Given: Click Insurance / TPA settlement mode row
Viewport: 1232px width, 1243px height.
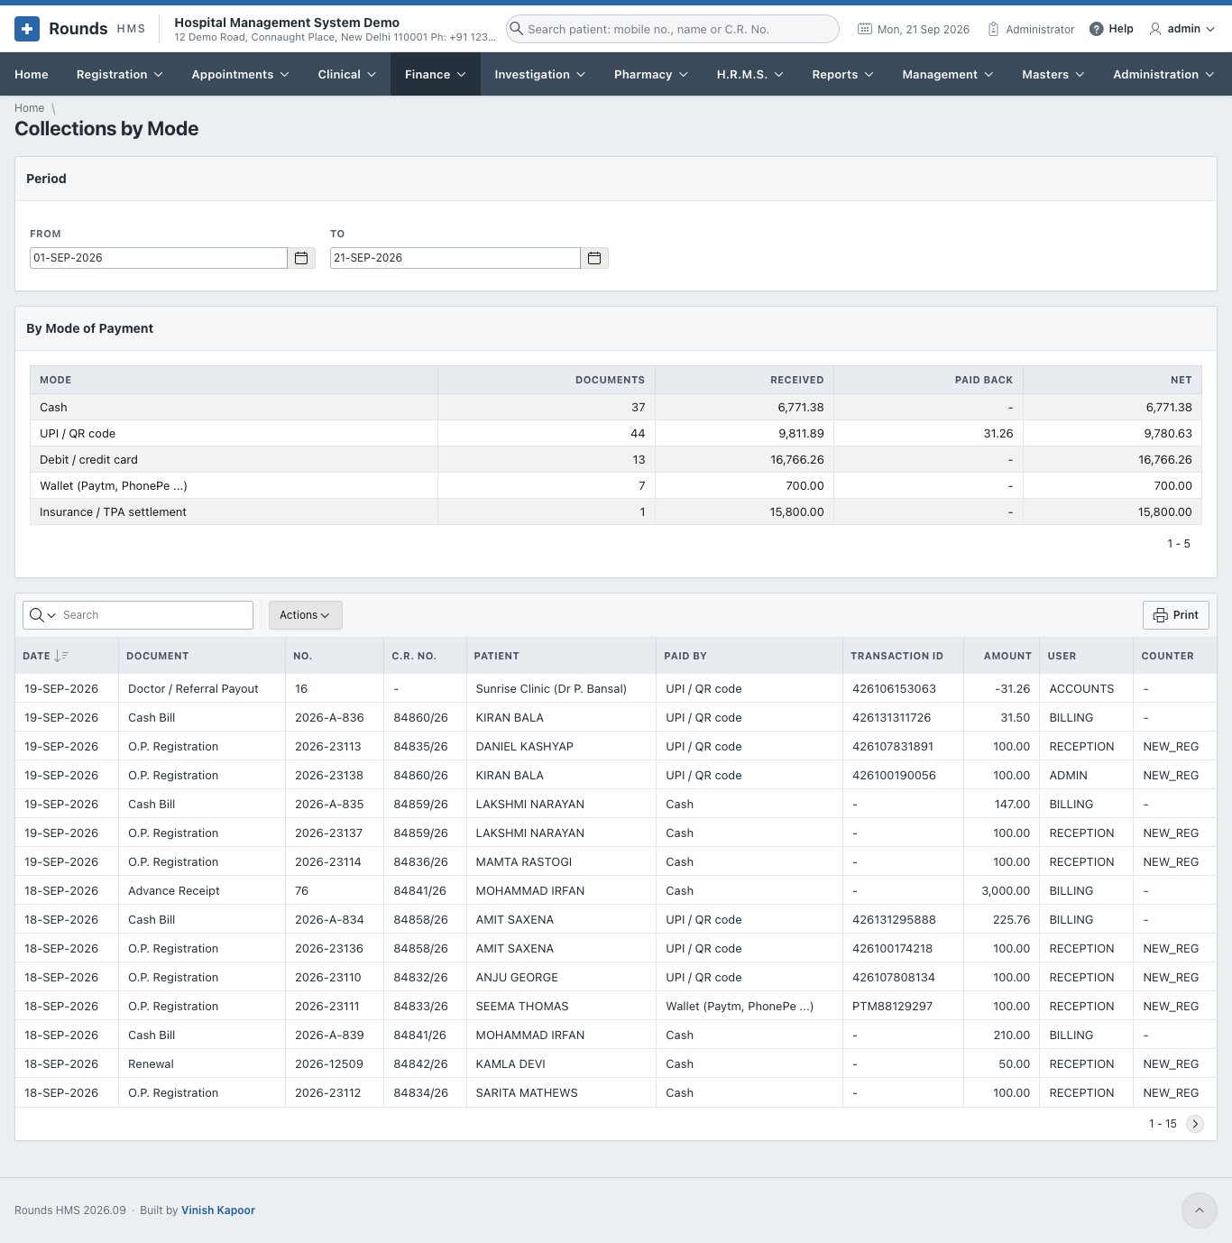Looking at the screenshot, I should point(616,512).
